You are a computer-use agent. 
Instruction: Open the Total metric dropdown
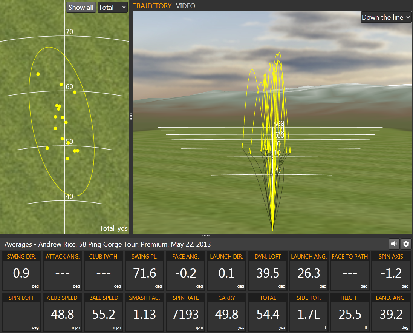pyautogui.click(x=112, y=7)
